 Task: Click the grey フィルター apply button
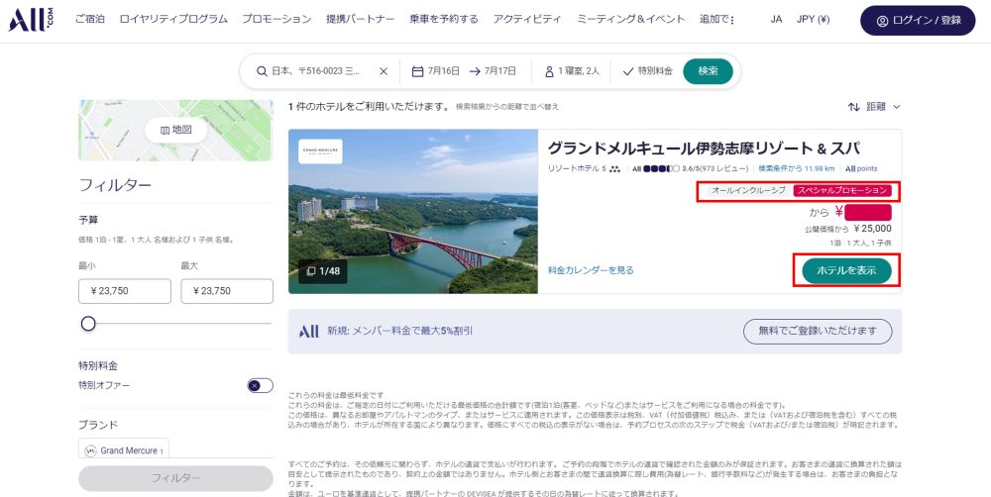tap(175, 478)
